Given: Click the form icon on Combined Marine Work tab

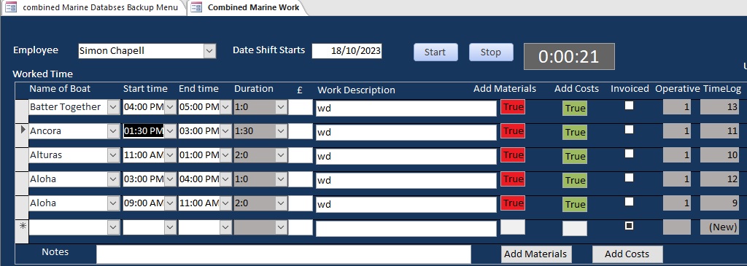Looking at the screenshot, I should 196,7.
